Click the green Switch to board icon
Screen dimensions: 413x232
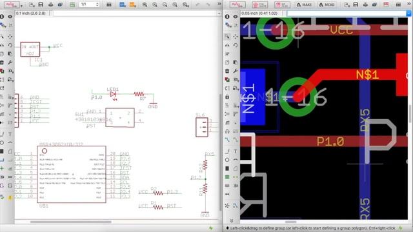[72, 5]
